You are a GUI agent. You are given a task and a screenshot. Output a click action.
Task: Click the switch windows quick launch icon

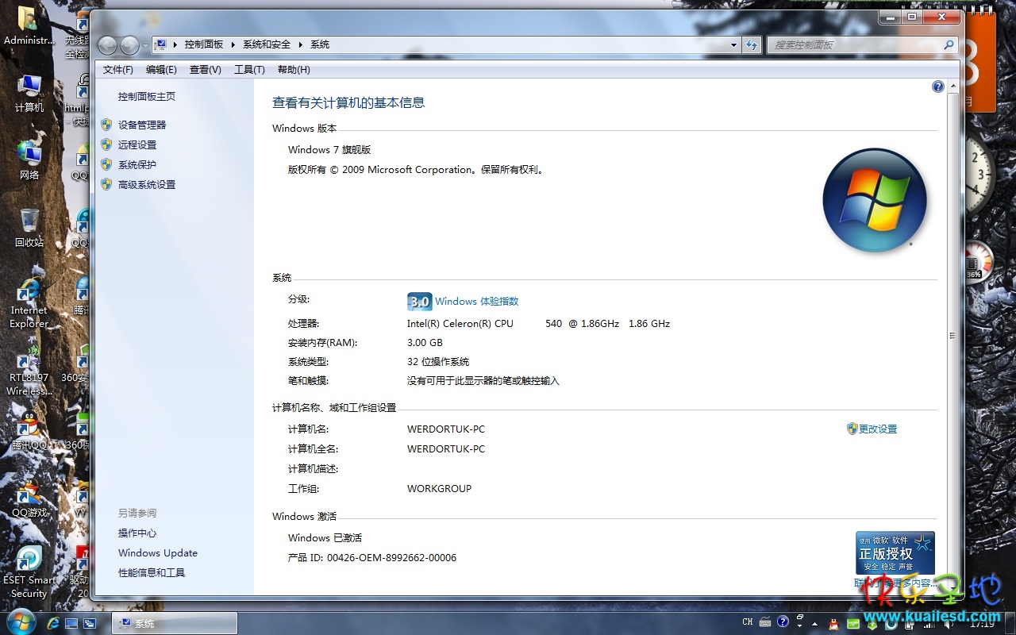pos(90,623)
